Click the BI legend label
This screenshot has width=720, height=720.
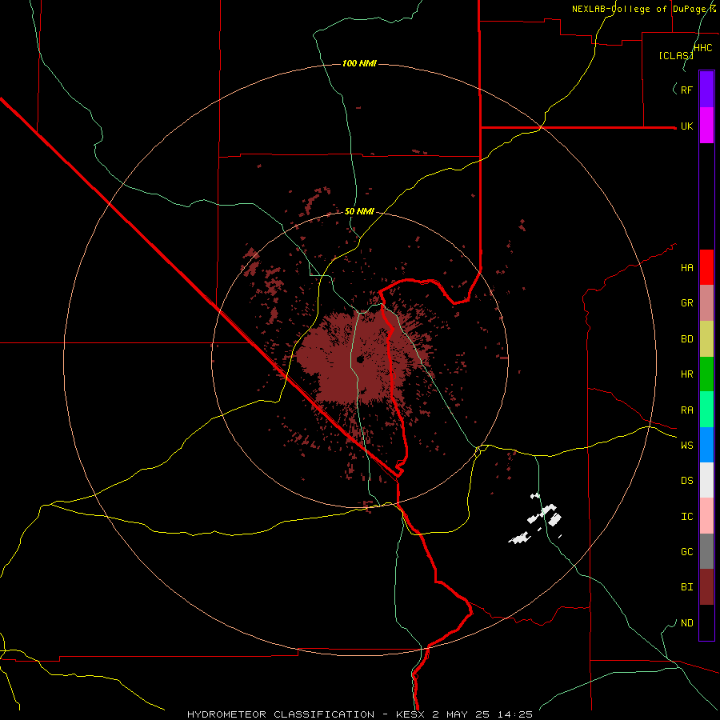tap(686, 587)
